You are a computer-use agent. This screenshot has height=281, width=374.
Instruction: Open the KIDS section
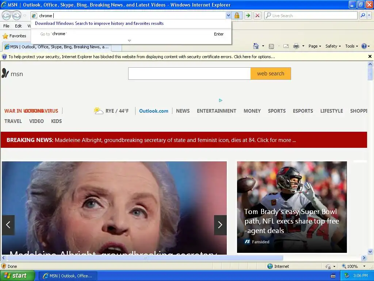click(x=56, y=121)
